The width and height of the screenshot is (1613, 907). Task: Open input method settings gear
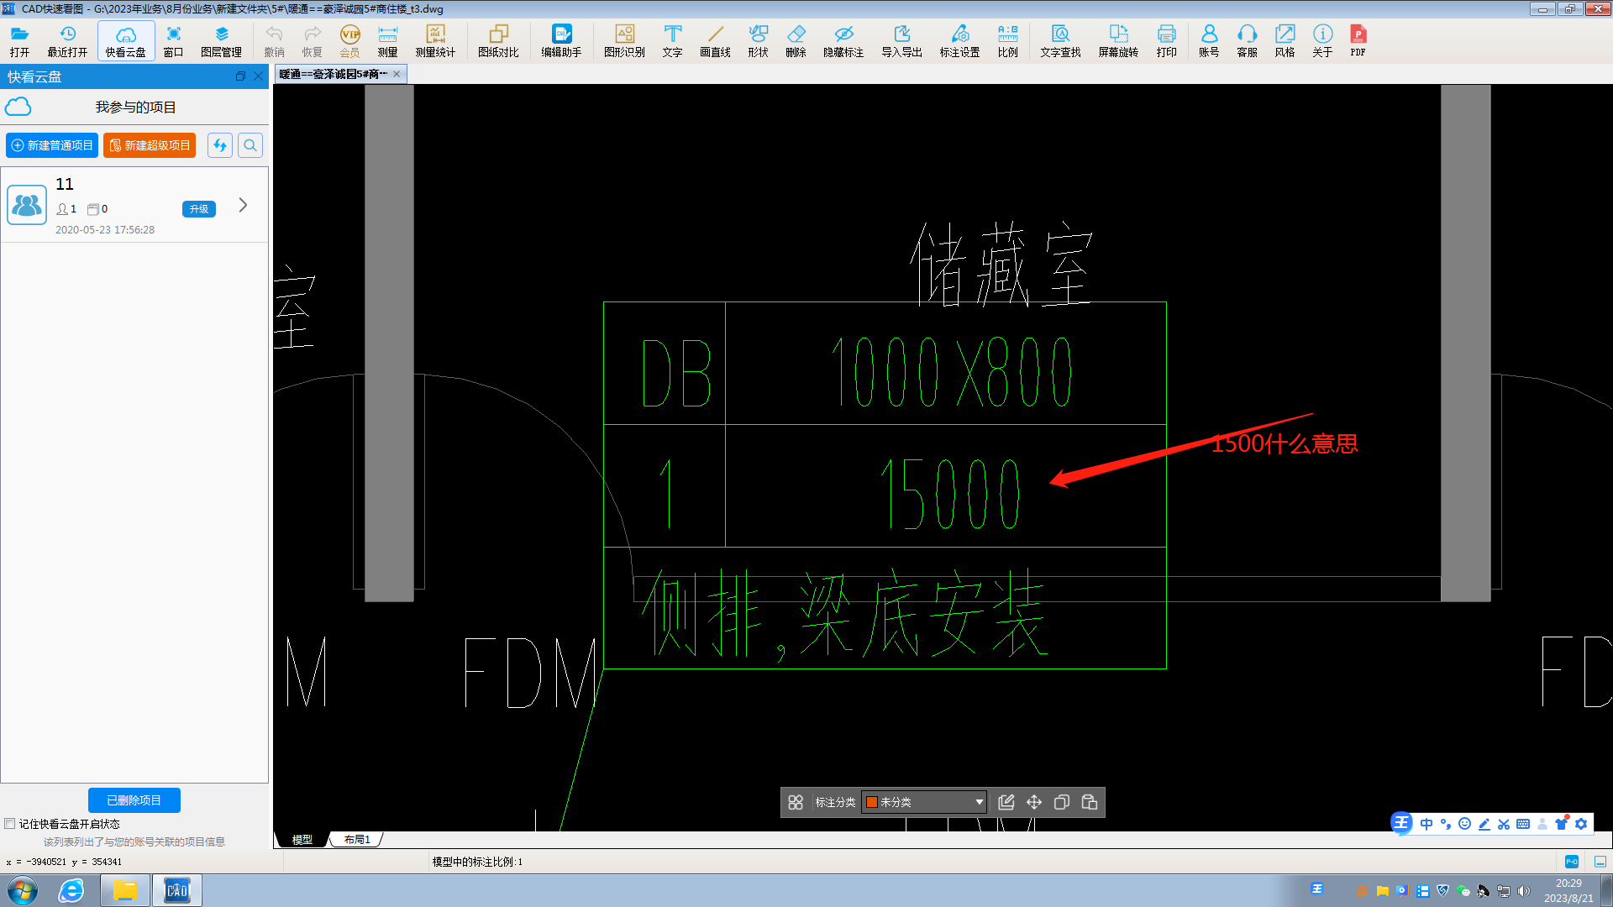(x=1581, y=824)
